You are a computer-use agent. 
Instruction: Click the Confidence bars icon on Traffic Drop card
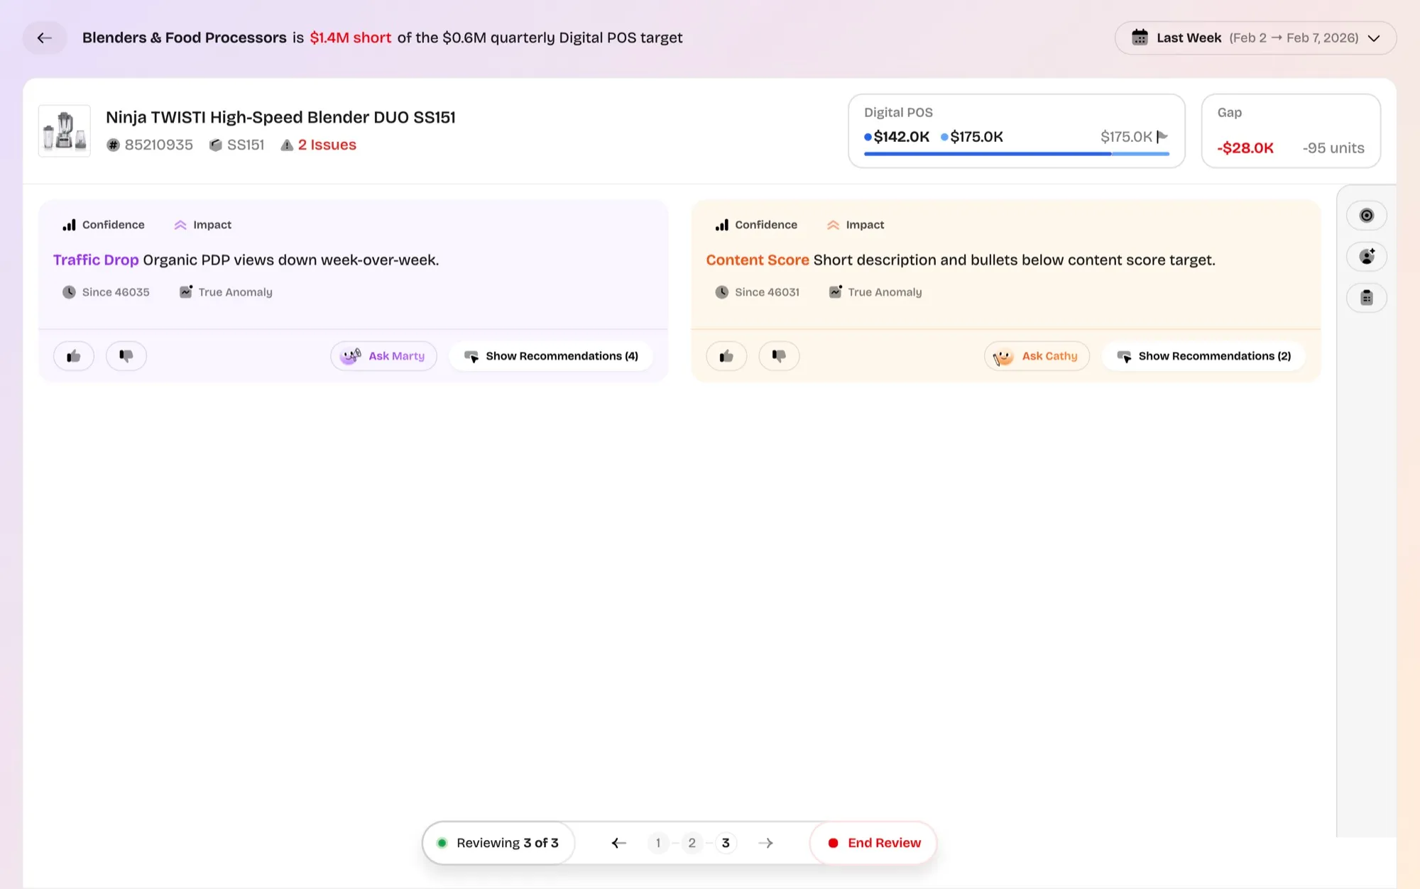coord(69,225)
